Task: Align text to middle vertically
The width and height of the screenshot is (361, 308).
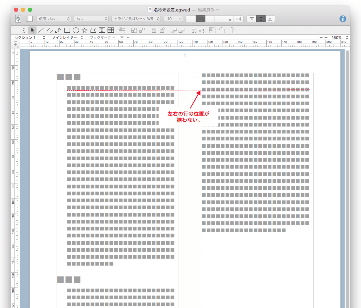Action: tap(261, 19)
